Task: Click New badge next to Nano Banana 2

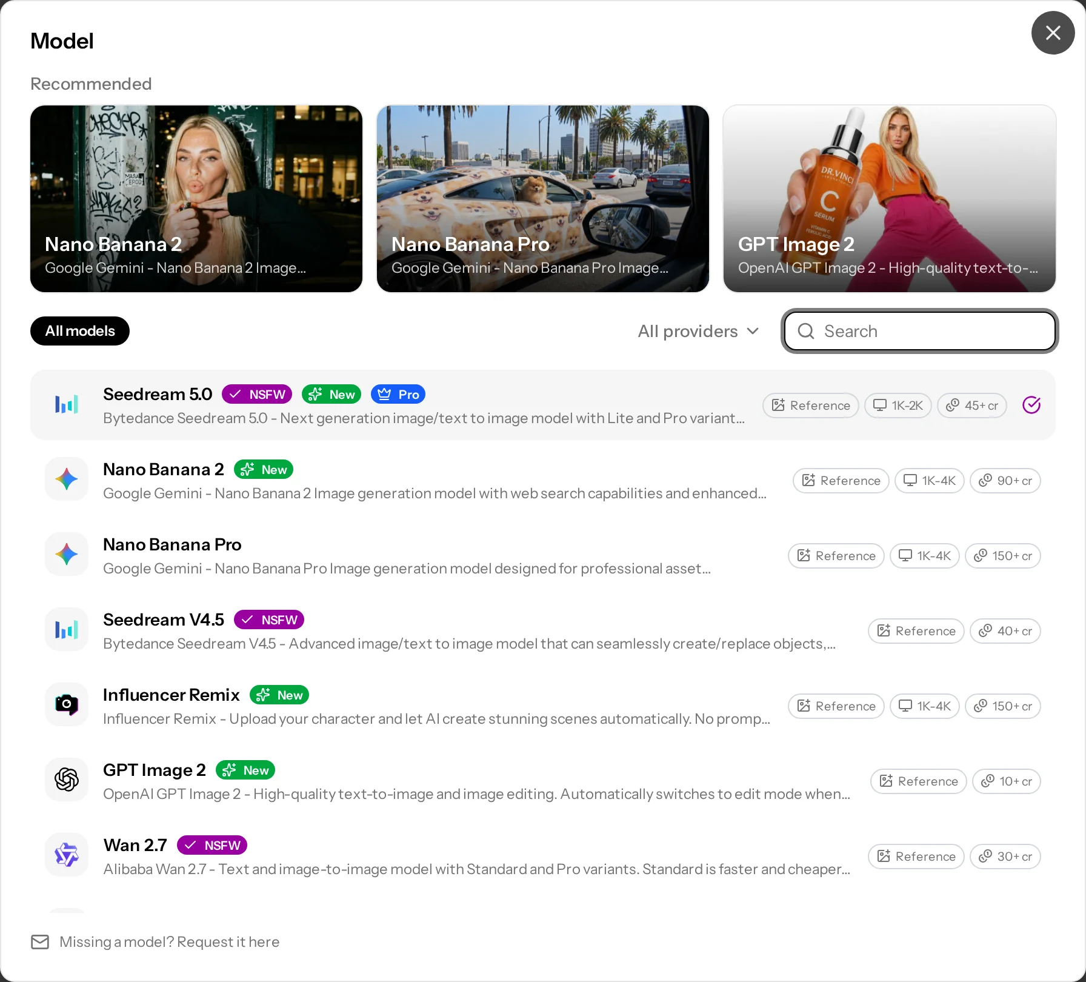Action: [x=264, y=470]
